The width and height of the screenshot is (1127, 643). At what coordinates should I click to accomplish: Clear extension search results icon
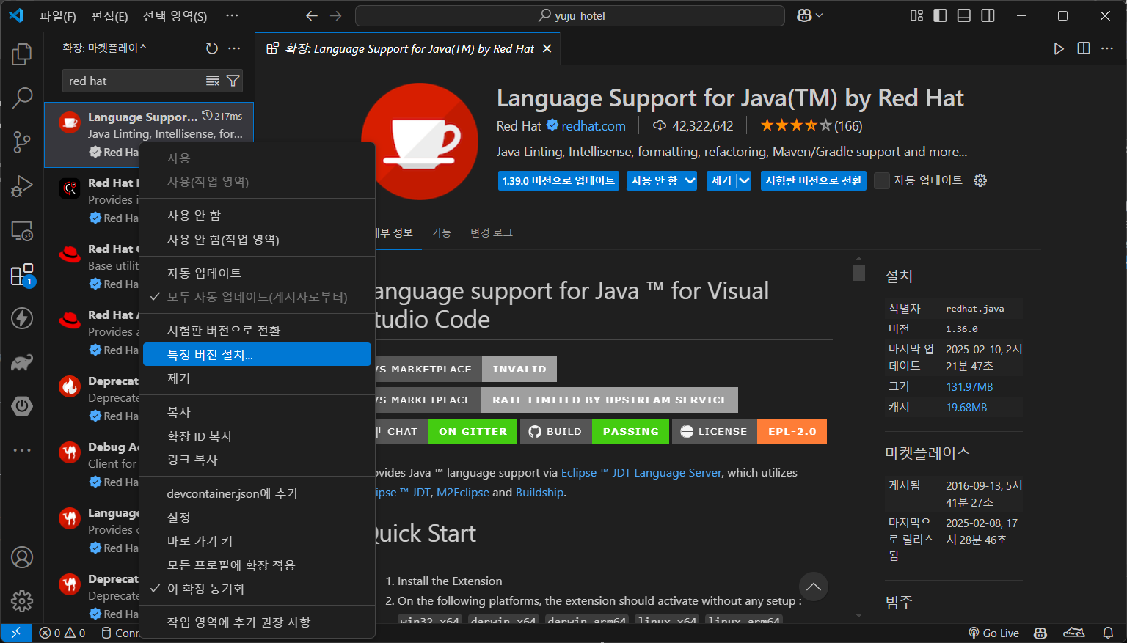tap(213, 81)
